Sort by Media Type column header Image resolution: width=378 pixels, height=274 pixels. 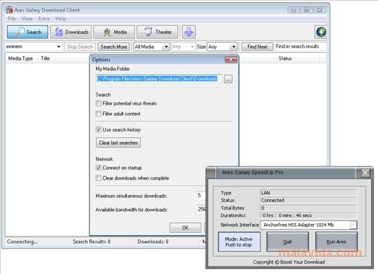pos(21,59)
